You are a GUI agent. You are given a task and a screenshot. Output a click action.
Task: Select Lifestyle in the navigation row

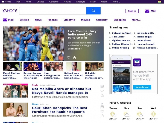(x=69, y=20)
